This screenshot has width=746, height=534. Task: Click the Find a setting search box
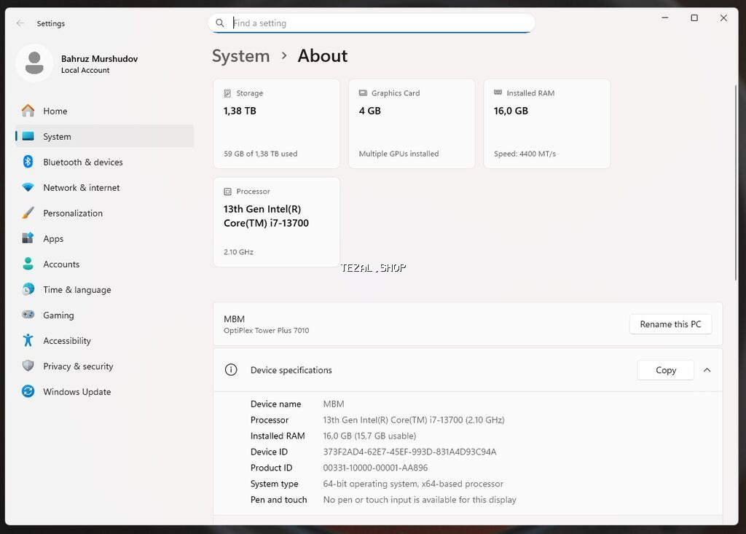[x=379, y=23]
